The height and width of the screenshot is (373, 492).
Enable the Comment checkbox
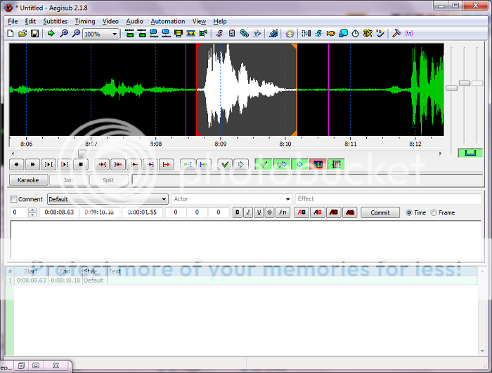pyautogui.click(x=13, y=199)
